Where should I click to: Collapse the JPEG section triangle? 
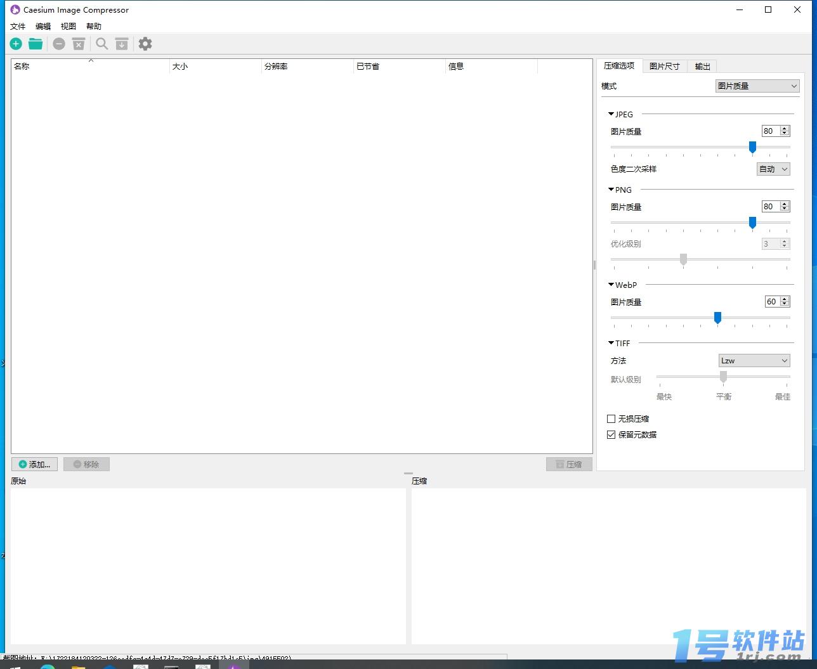click(611, 114)
